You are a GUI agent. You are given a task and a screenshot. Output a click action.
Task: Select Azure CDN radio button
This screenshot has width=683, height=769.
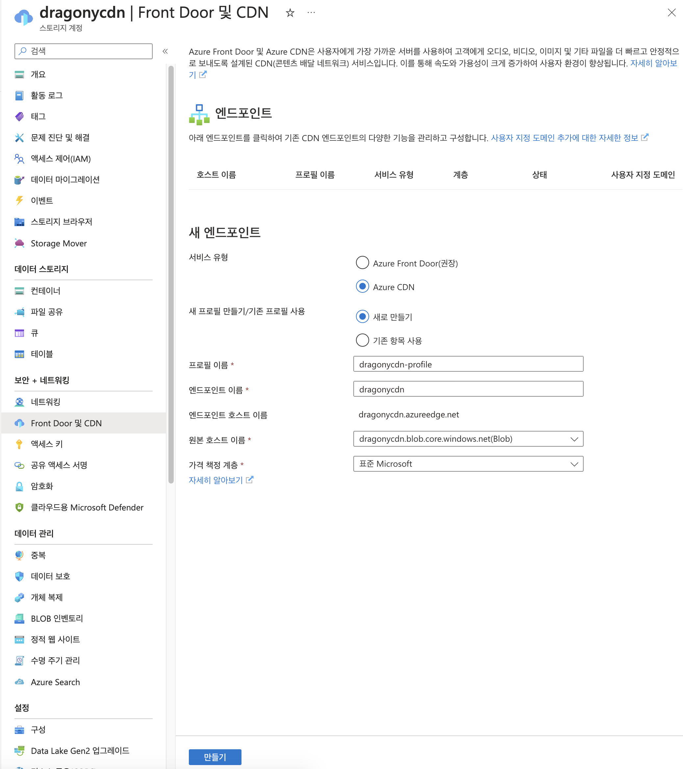point(362,286)
